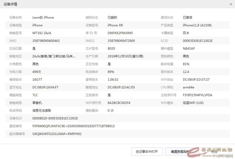Click the 产品类型 value iPhone11,8 (A2108)

coord(197,25)
